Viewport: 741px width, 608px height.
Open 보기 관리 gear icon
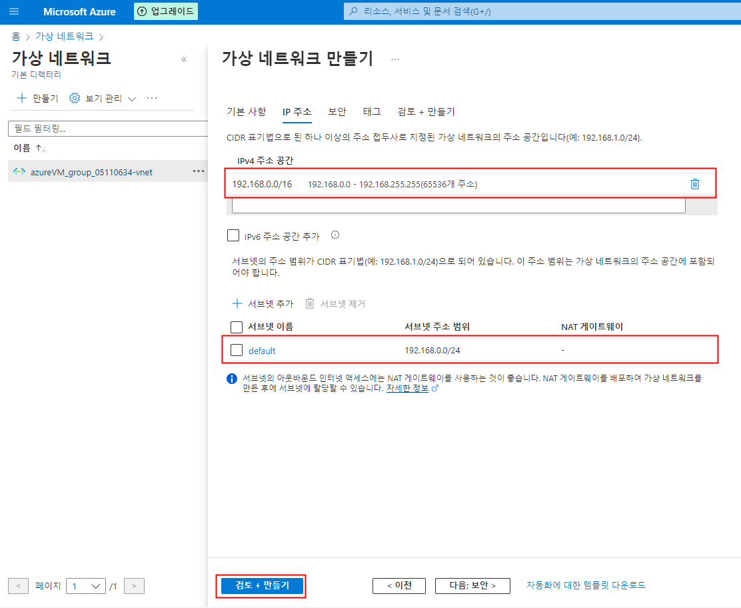point(75,98)
